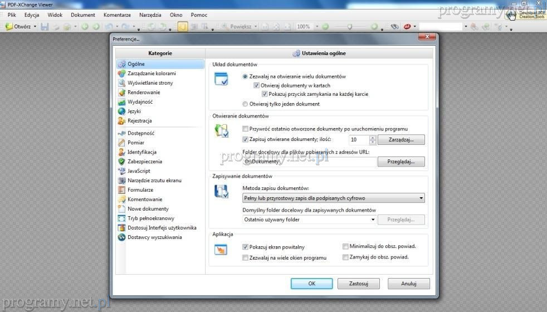The height and width of the screenshot is (312, 547).
Task: Open the Języki globe category
Action: (121, 111)
